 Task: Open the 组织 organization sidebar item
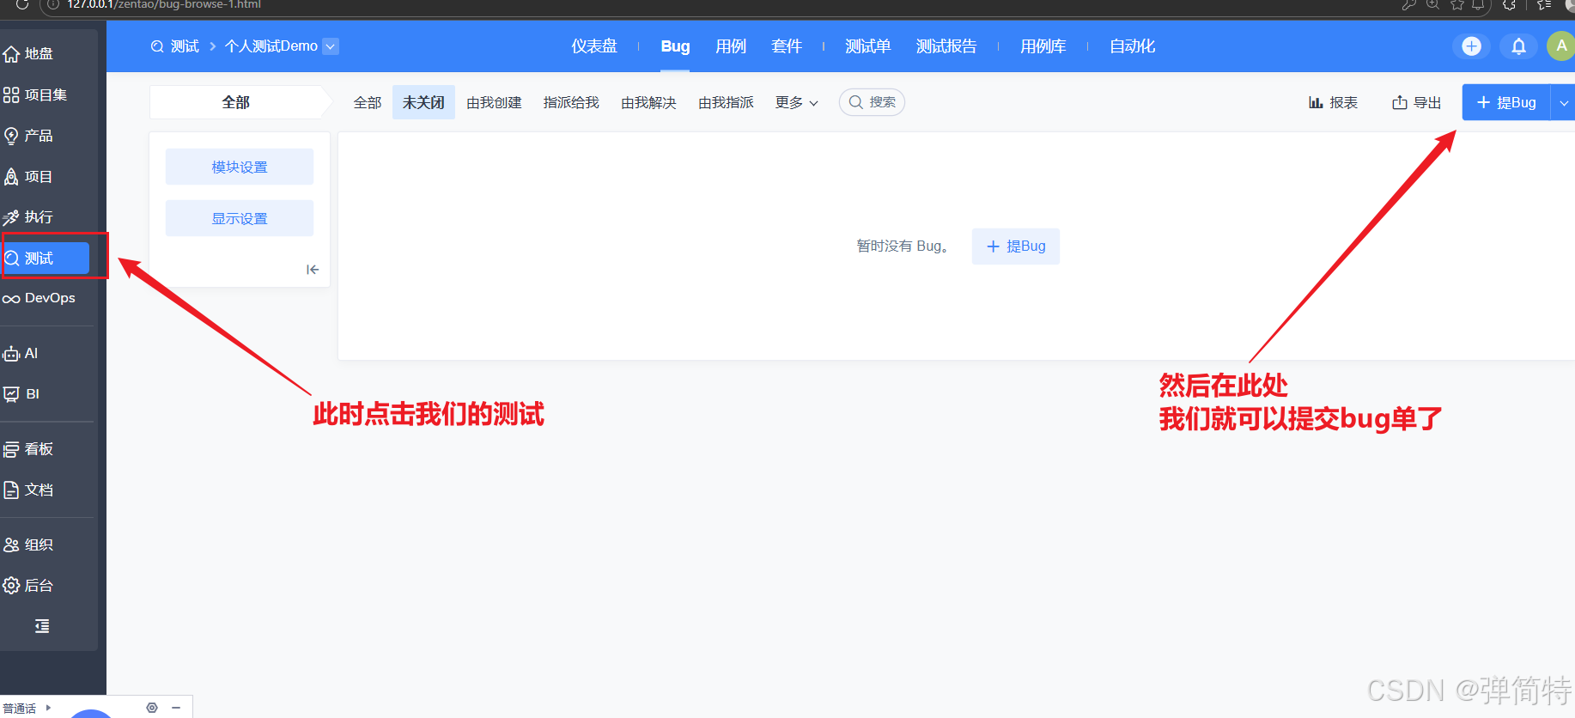pos(28,545)
